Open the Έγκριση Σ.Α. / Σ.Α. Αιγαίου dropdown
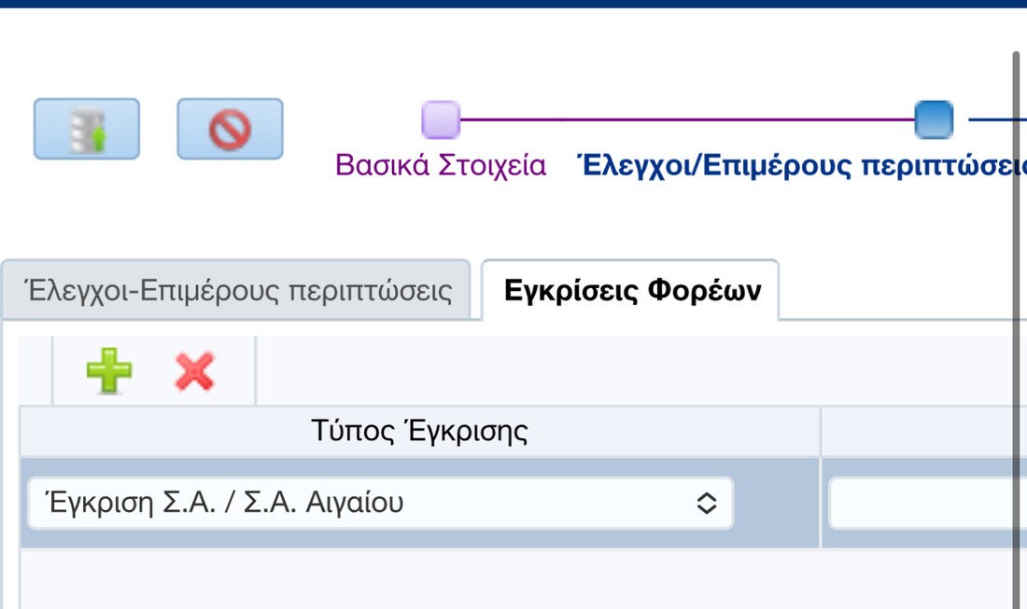The height and width of the screenshot is (609, 1027). pos(373,504)
